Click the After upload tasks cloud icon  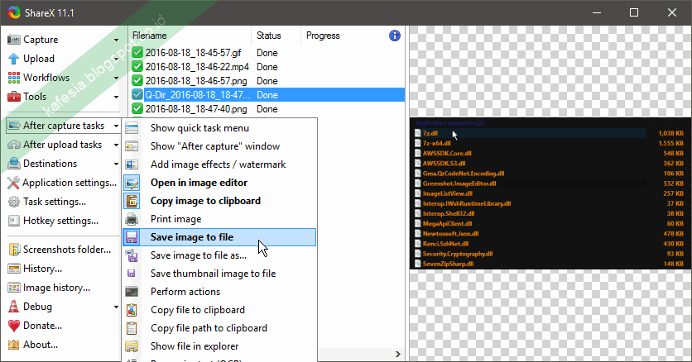[x=14, y=145]
